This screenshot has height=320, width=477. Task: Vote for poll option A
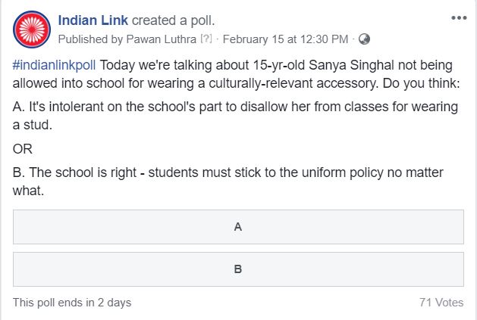[238, 227]
